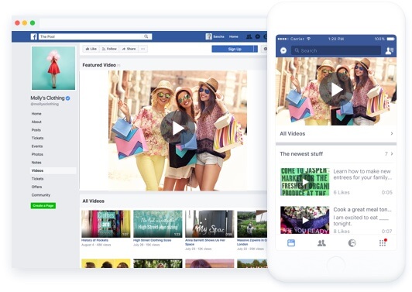Tap the friend requests icon in mobile header
Viewport: 412px width, 292px height.
[389, 50]
